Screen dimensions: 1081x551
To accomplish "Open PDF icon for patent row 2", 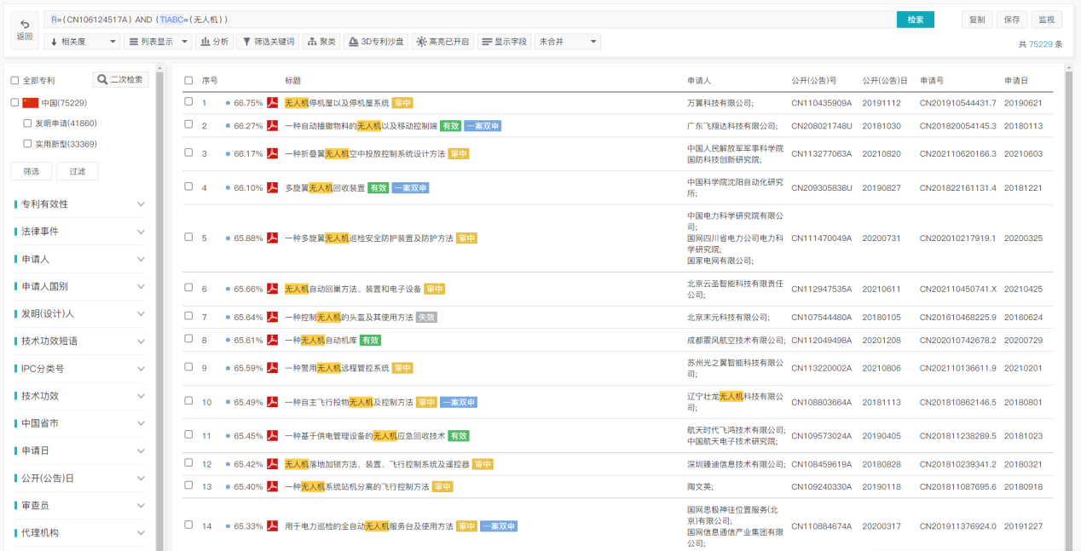I will click(273, 125).
